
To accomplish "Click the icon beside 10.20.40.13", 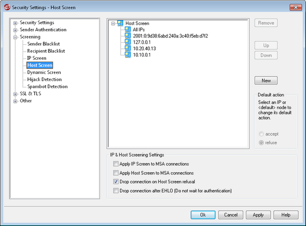I will 127,48.
